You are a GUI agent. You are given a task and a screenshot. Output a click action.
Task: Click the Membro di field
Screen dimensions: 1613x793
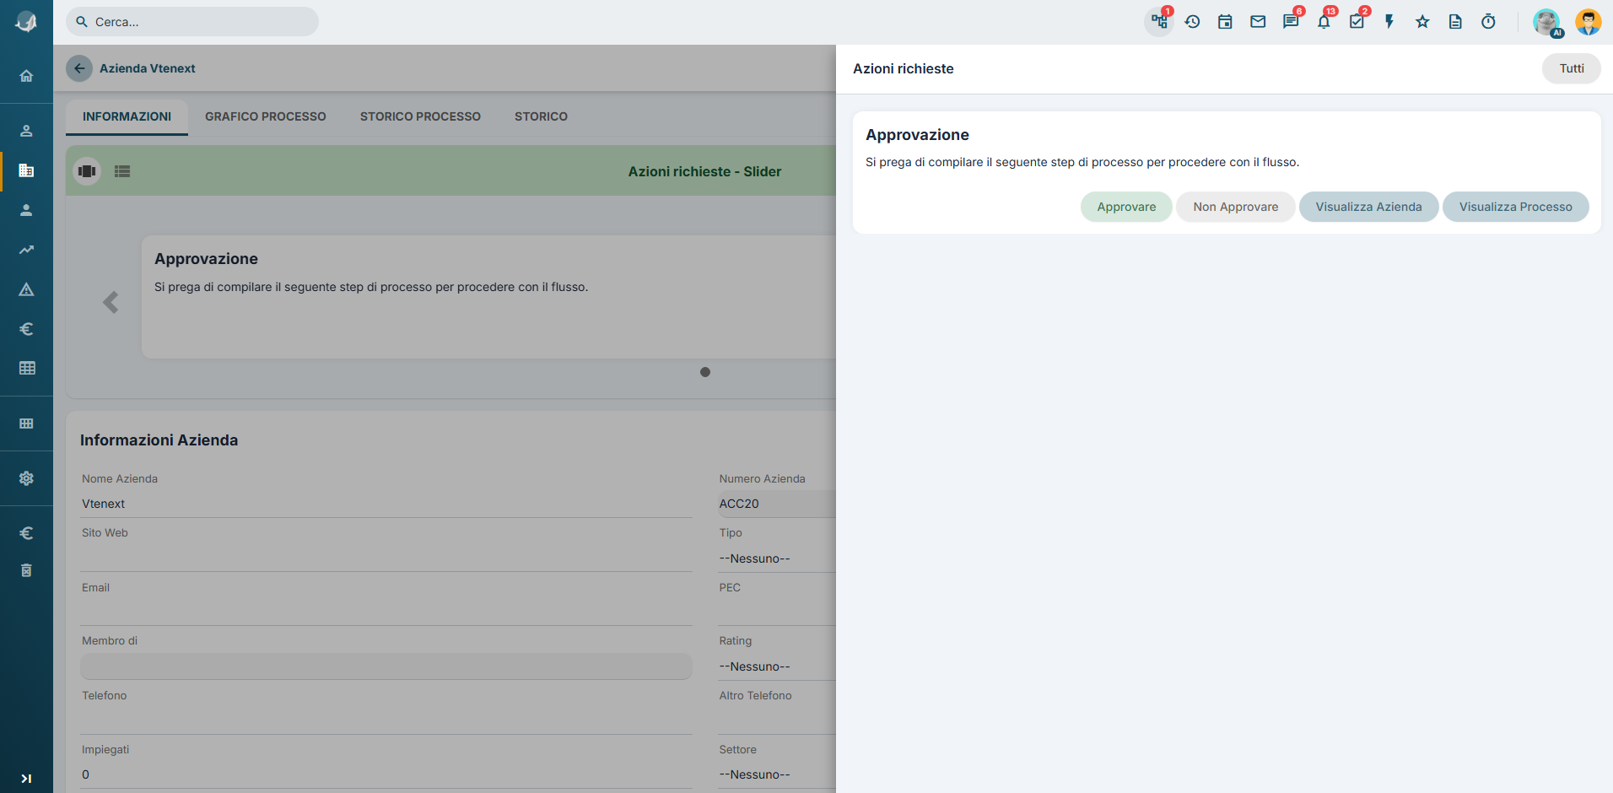(386, 666)
